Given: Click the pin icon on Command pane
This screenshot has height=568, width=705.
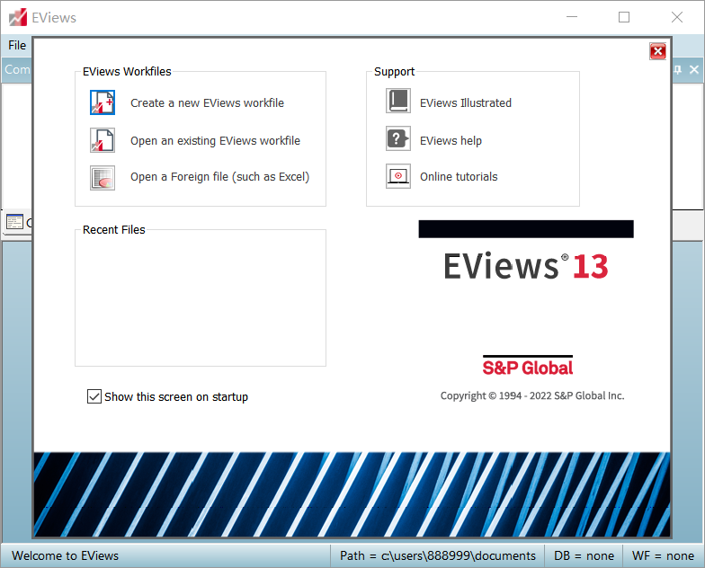Looking at the screenshot, I should tap(678, 70).
